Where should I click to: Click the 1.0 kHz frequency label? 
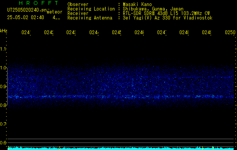[x=3, y=68]
